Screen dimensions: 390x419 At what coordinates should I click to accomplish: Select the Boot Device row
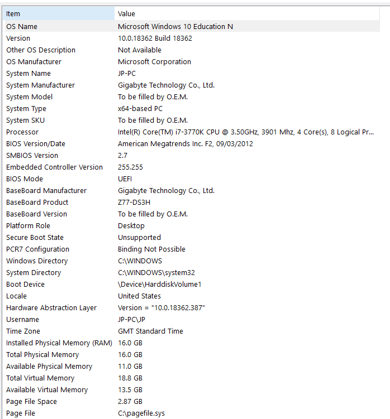25,285
